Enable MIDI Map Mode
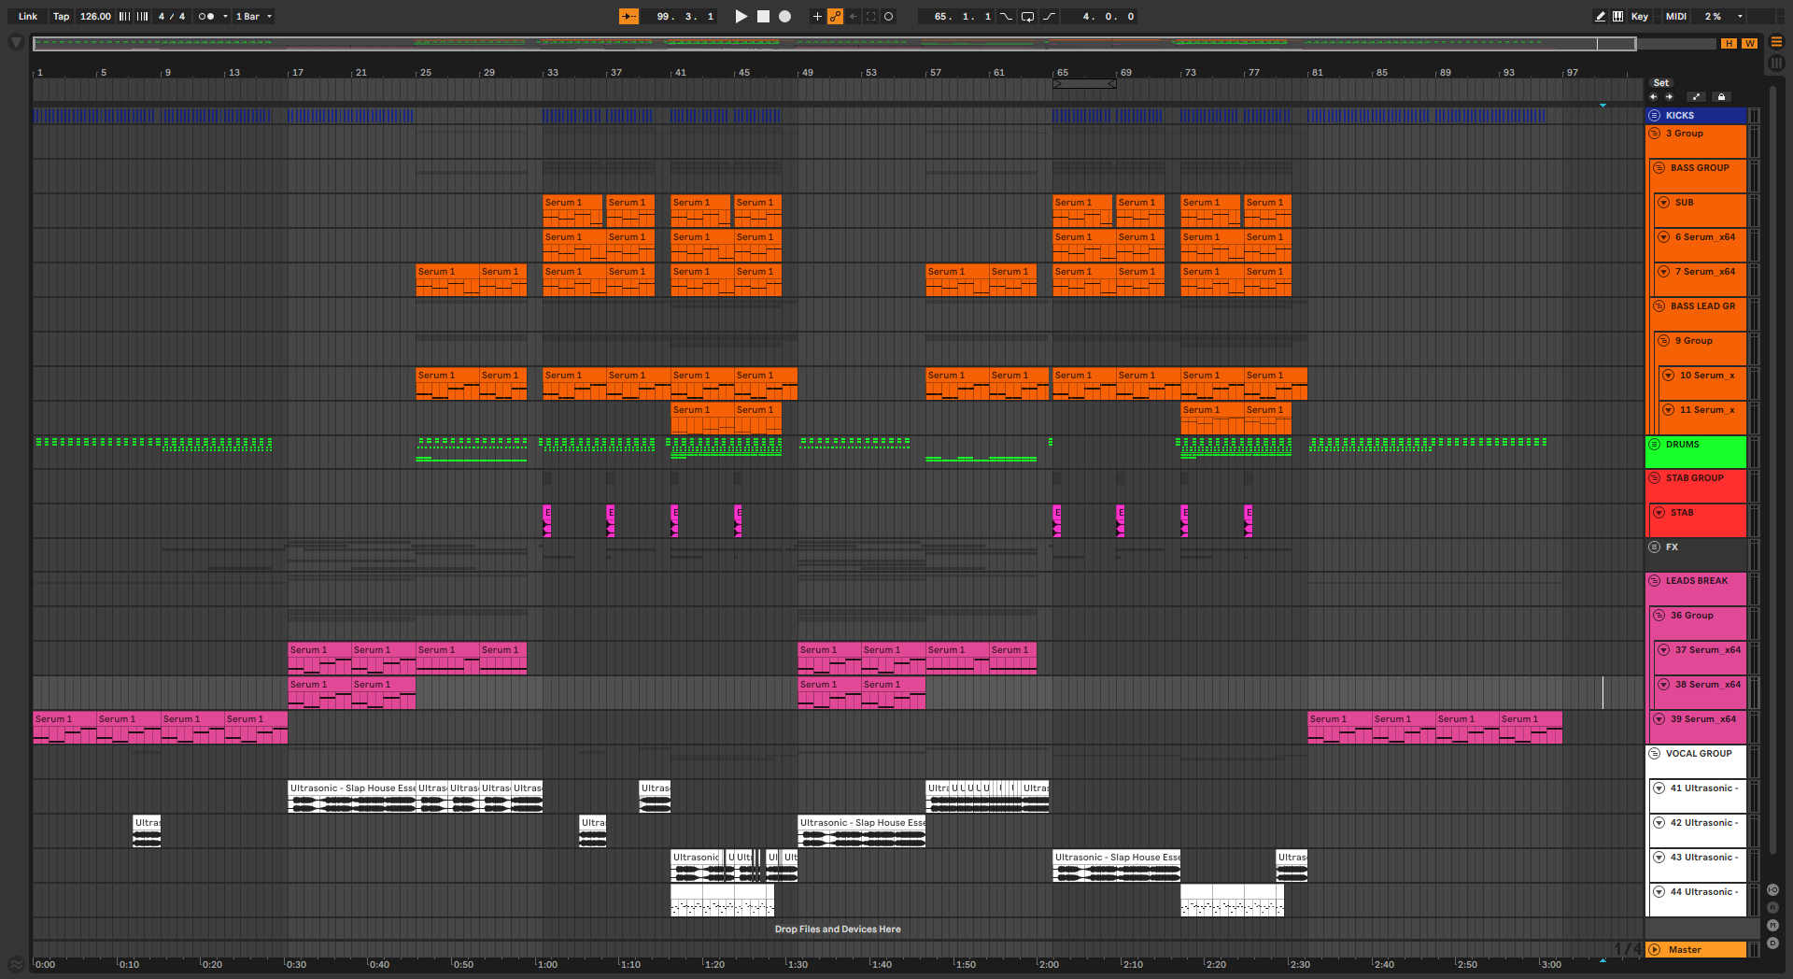The width and height of the screenshot is (1793, 979). tap(1676, 16)
